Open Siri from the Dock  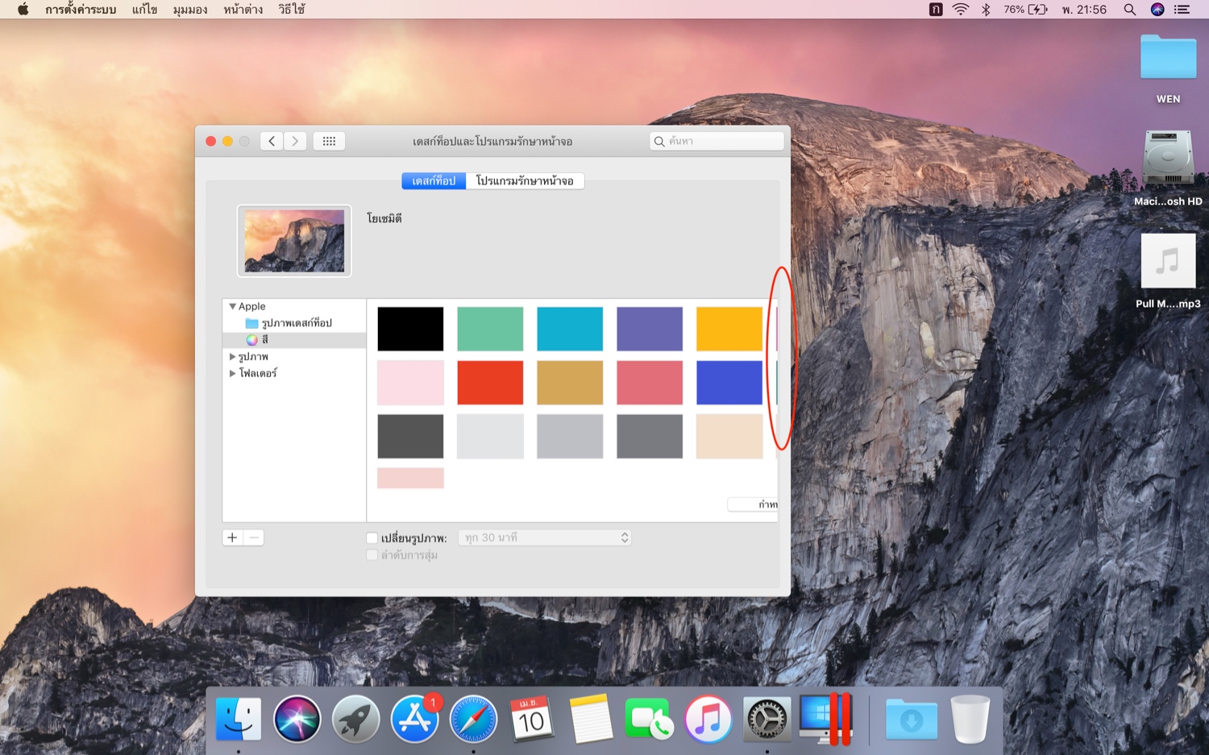pos(297,719)
